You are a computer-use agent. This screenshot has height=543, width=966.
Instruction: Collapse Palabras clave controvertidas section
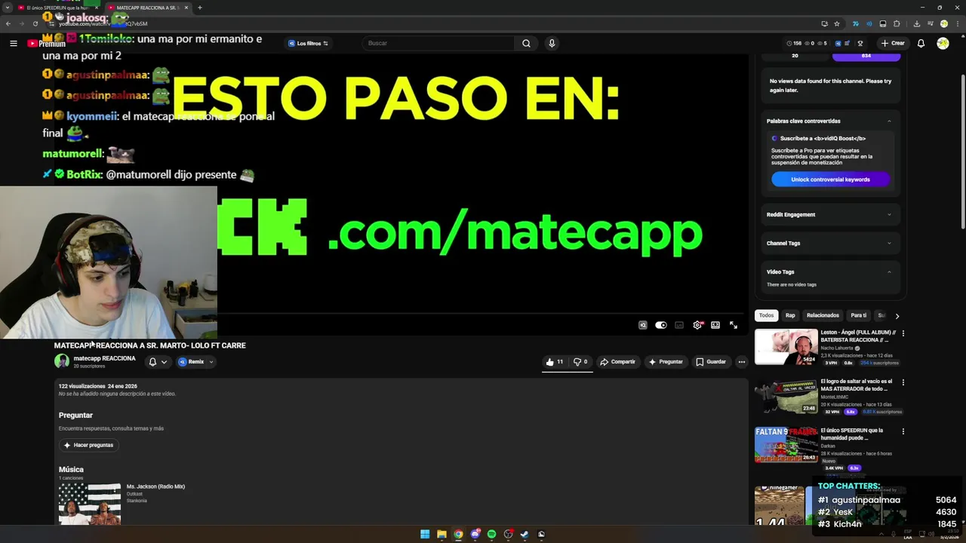[x=889, y=121]
